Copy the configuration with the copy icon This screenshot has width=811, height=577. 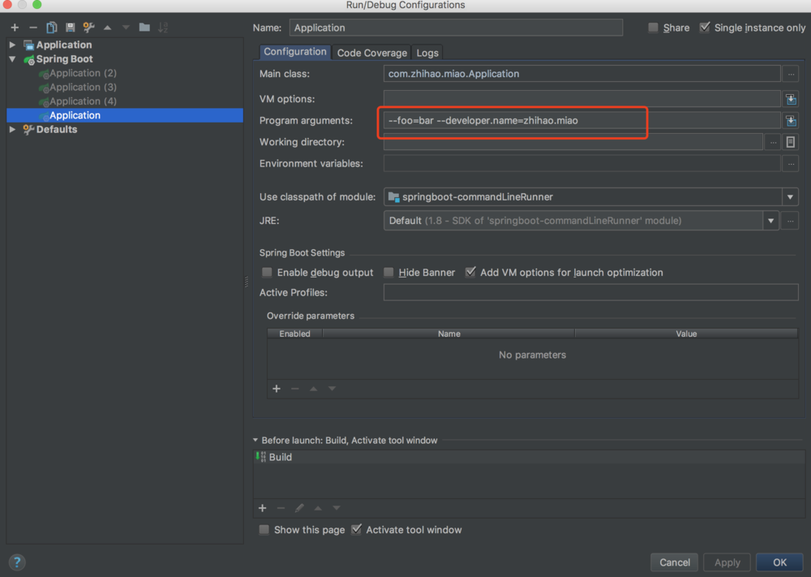[x=50, y=27]
